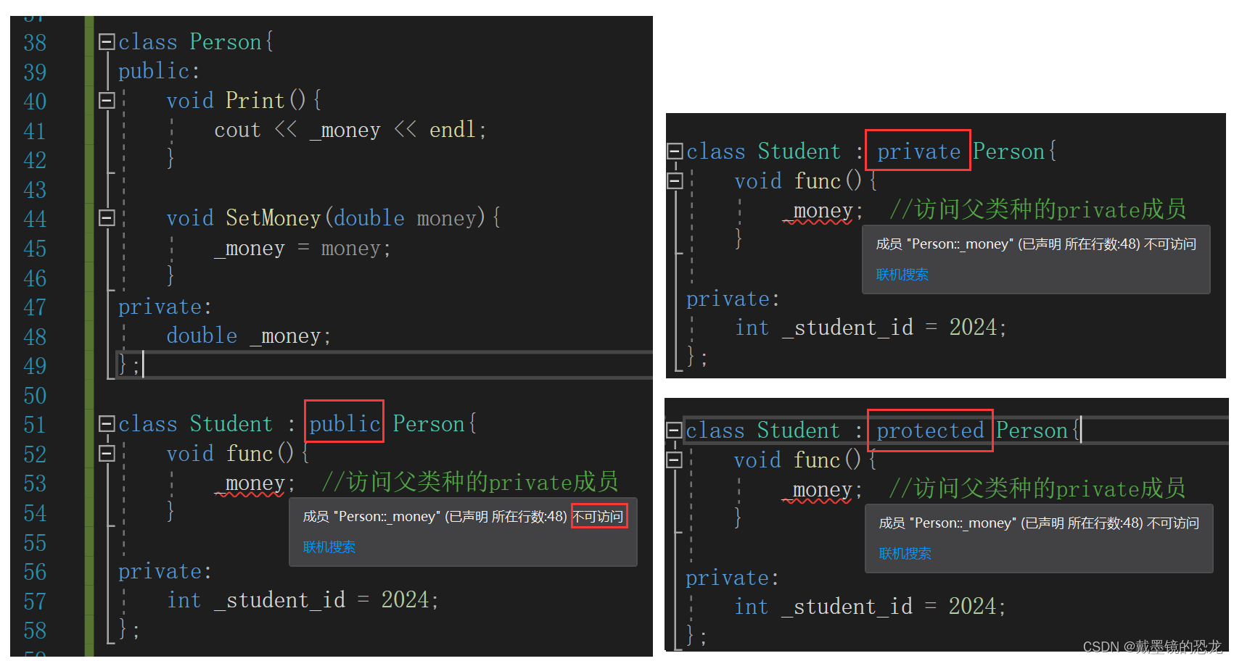Click 'double _money;' declaration on line 48
Image resolution: width=1234 pixels, height=661 pixels.
249,336
